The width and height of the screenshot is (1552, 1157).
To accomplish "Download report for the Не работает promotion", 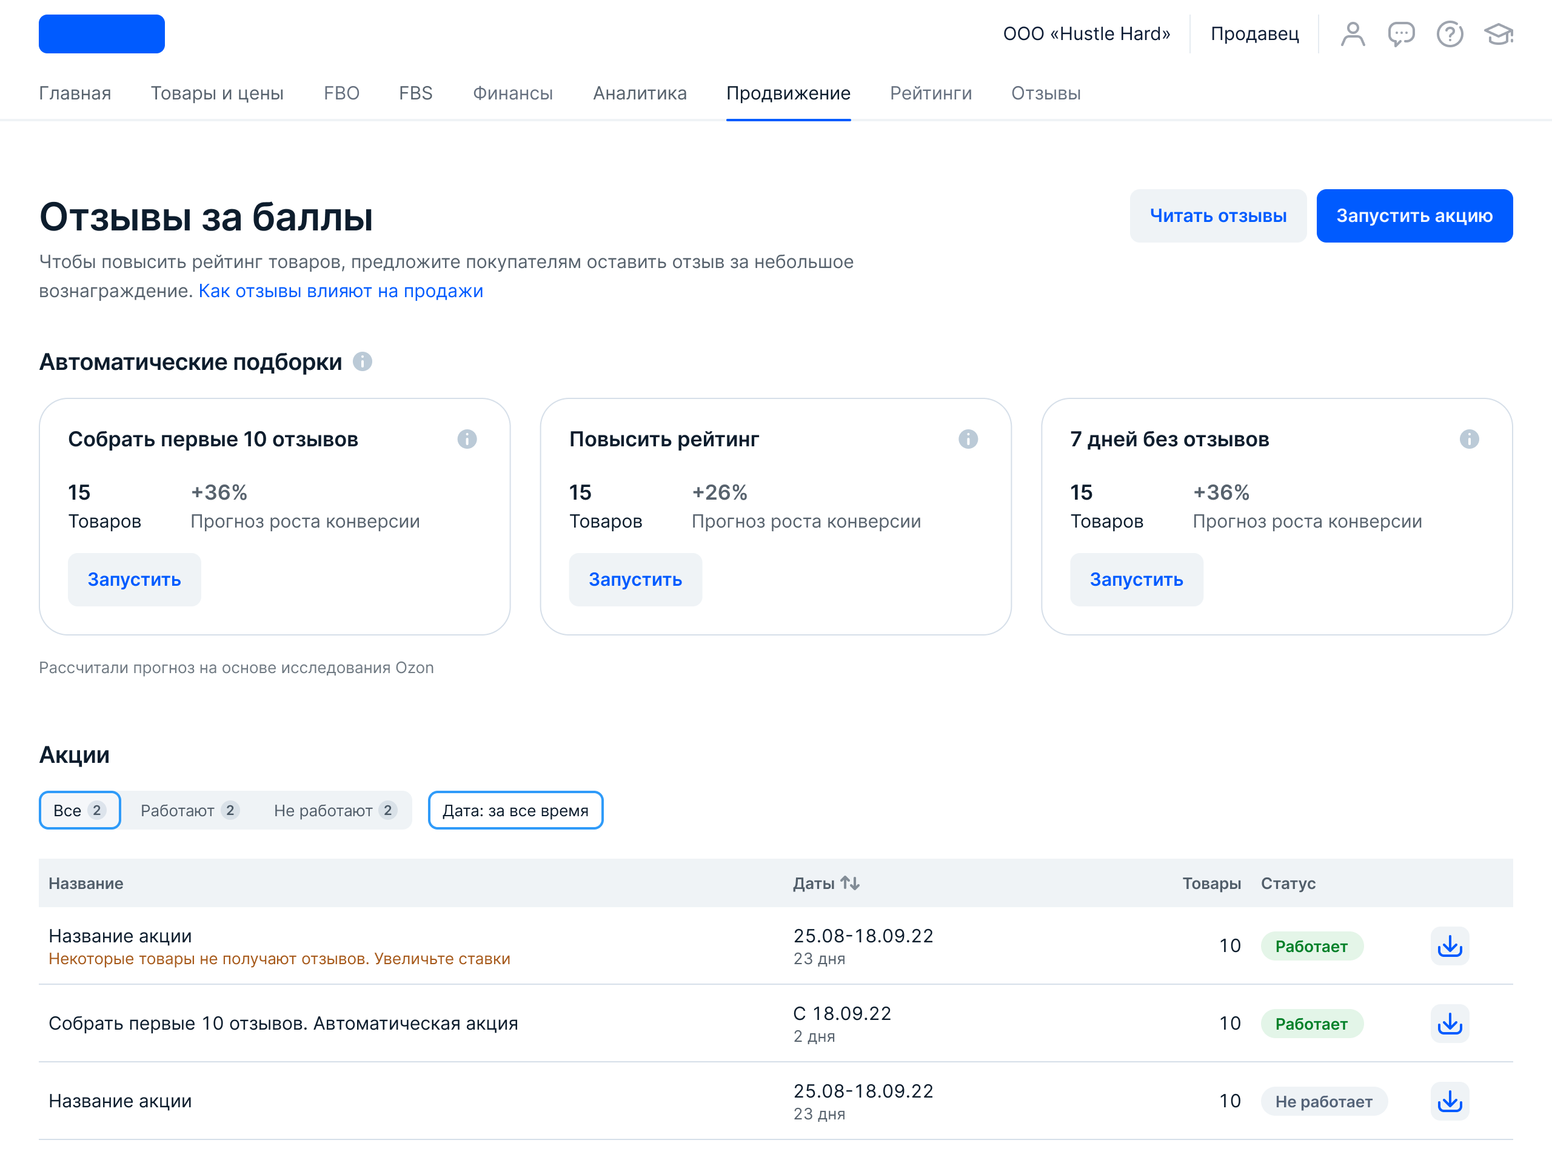I will click(x=1449, y=1101).
